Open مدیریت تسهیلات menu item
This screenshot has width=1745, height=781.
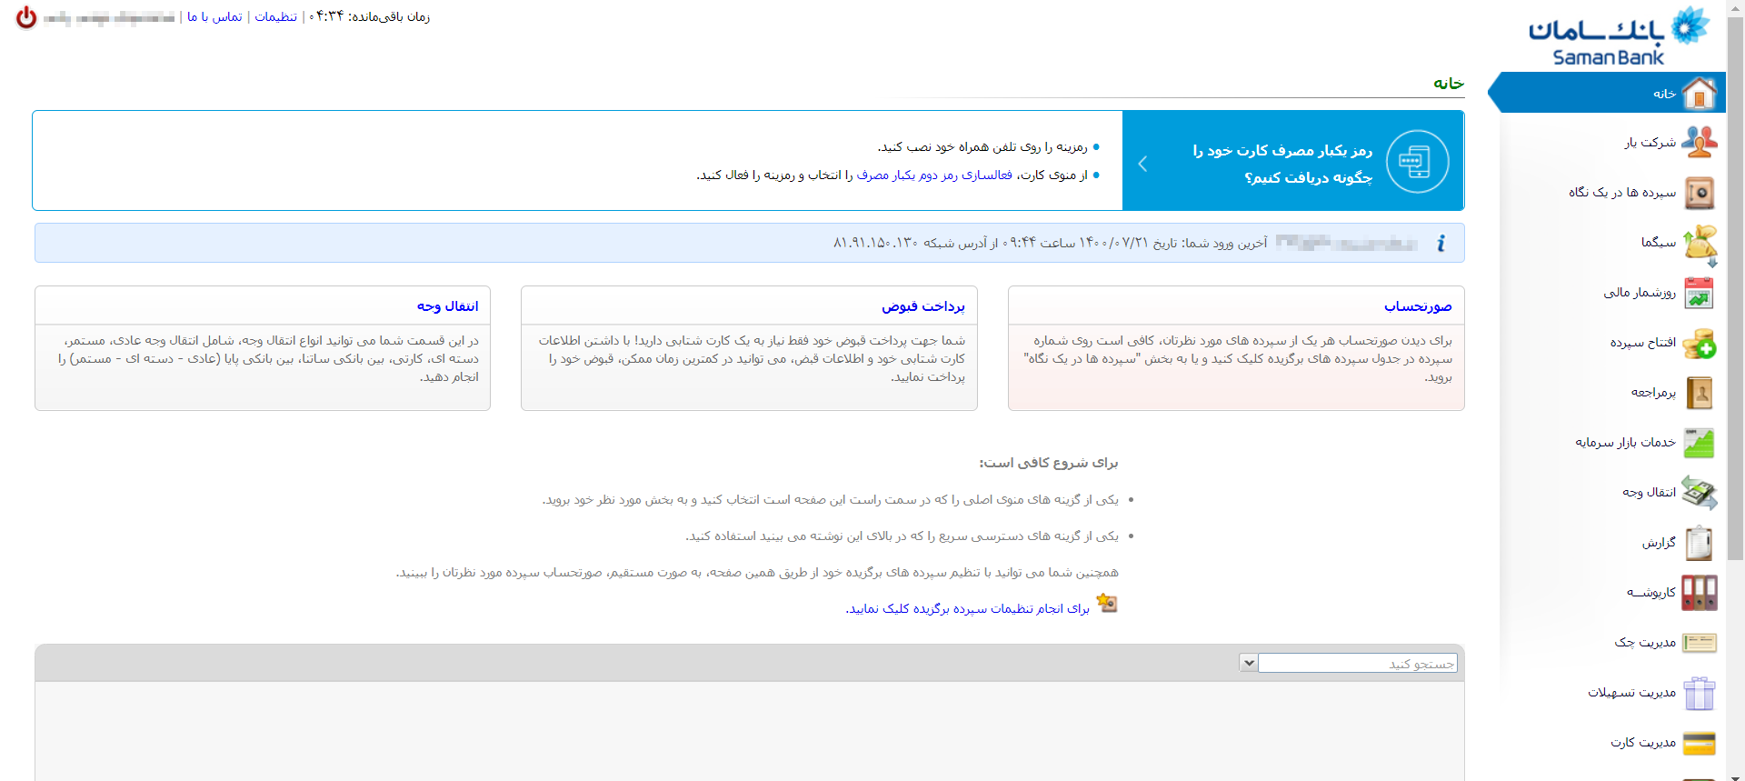point(1632,693)
